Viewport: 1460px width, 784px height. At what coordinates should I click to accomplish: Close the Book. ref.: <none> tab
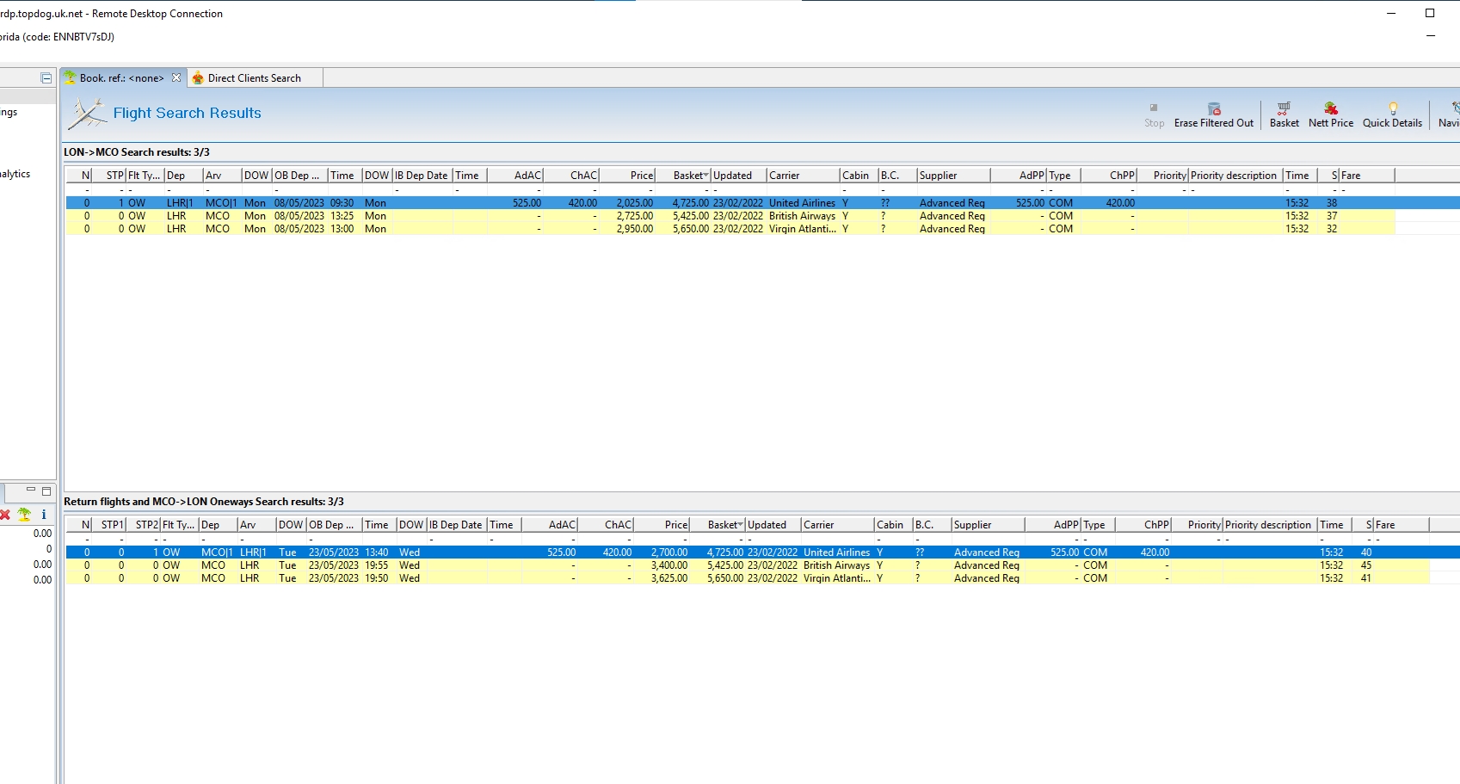pyautogui.click(x=176, y=77)
